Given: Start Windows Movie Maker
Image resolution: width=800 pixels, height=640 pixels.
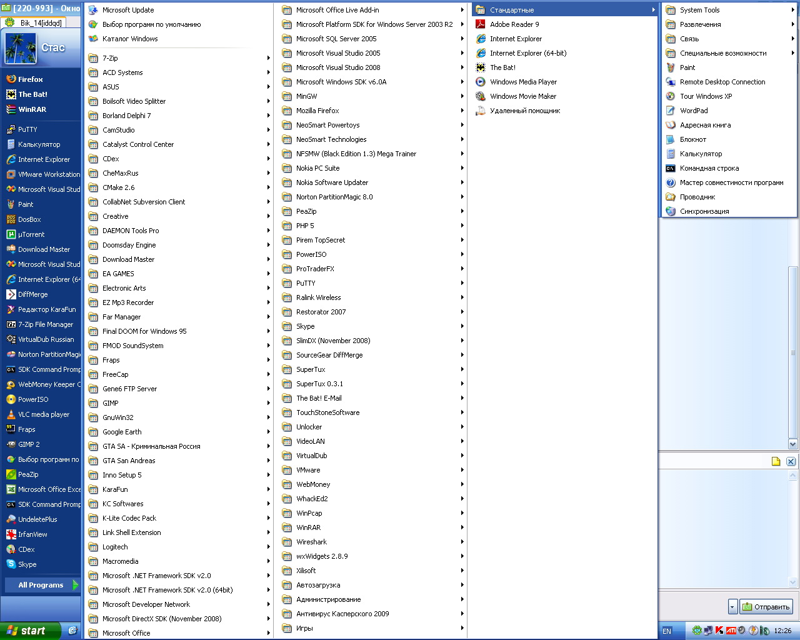Looking at the screenshot, I should (x=522, y=96).
